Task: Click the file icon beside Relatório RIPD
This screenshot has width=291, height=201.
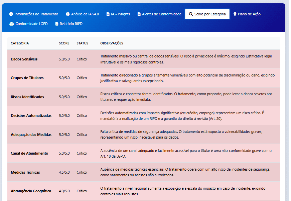Action: (x=57, y=24)
